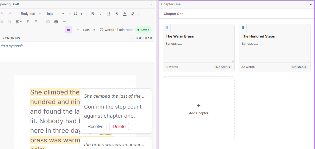The height and width of the screenshot is (149, 315).
Task: Undo the last edit
Action: click(x=2, y=14)
